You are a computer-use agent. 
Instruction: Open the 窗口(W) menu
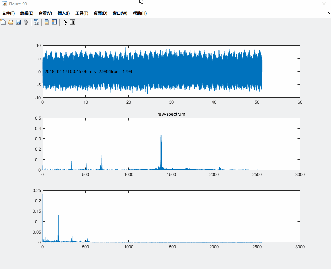[x=120, y=13]
